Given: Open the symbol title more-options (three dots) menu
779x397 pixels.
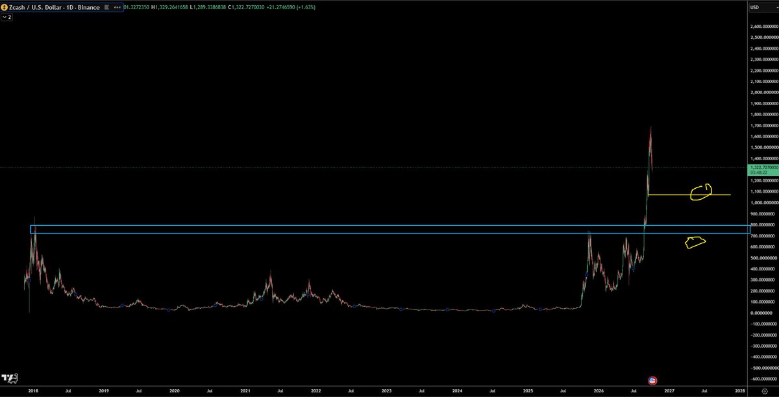Looking at the screenshot, I should click(117, 7).
